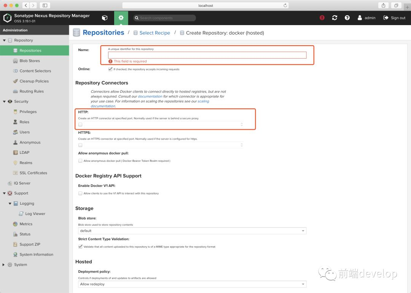Toggle the Safari sidebar button
The image size is (411, 293).
pyautogui.click(x=45, y=5)
